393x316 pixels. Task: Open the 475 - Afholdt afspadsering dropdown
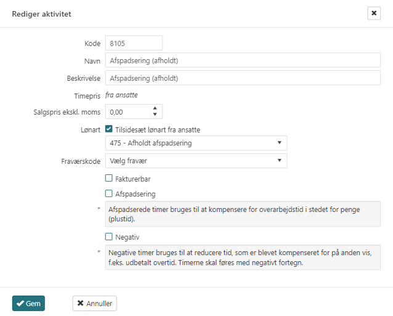(196, 144)
